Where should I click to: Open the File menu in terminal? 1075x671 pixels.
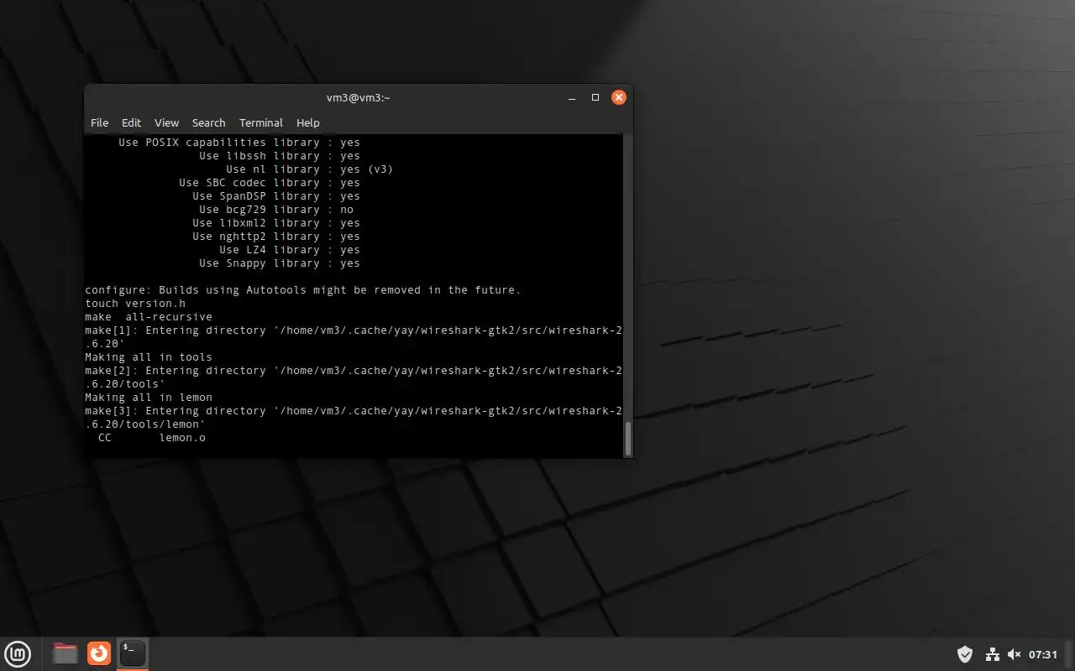99,122
